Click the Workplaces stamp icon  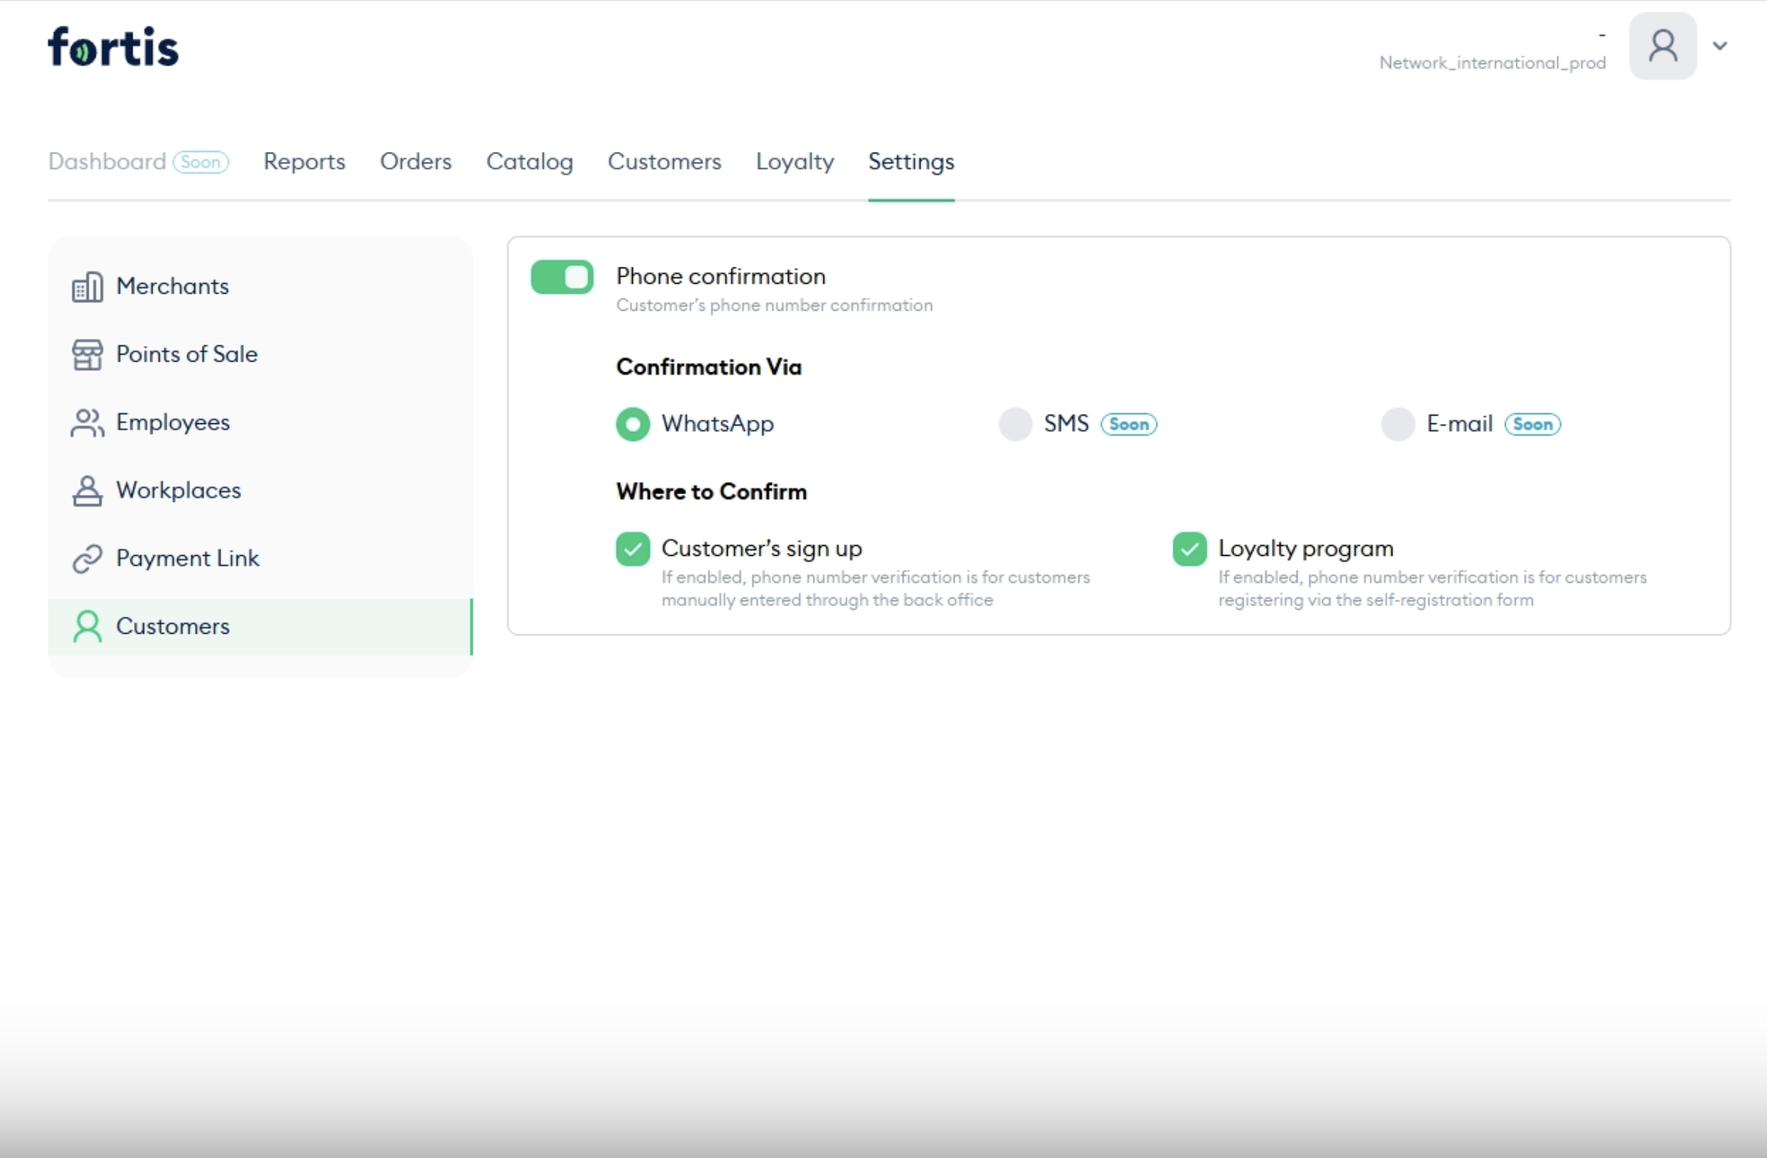click(x=87, y=490)
